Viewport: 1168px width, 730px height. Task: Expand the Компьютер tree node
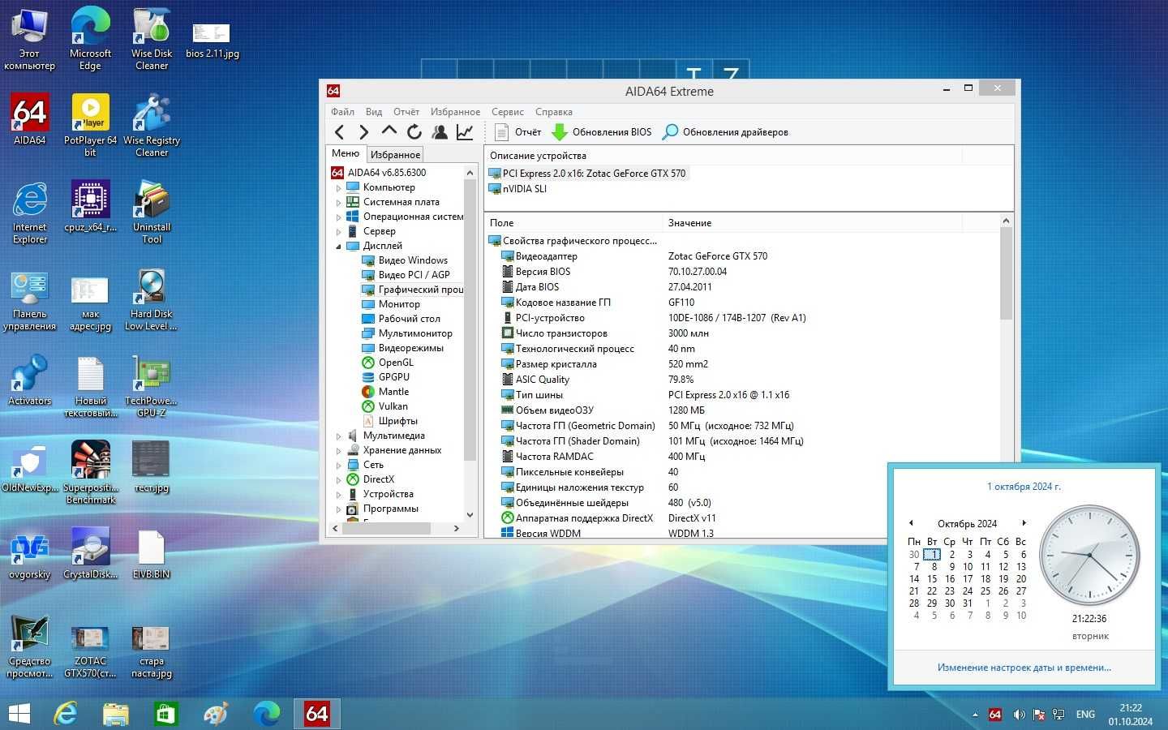click(339, 187)
